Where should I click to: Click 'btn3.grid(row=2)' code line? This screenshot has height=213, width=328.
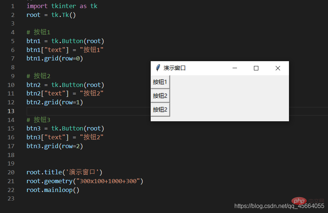[55, 146]
